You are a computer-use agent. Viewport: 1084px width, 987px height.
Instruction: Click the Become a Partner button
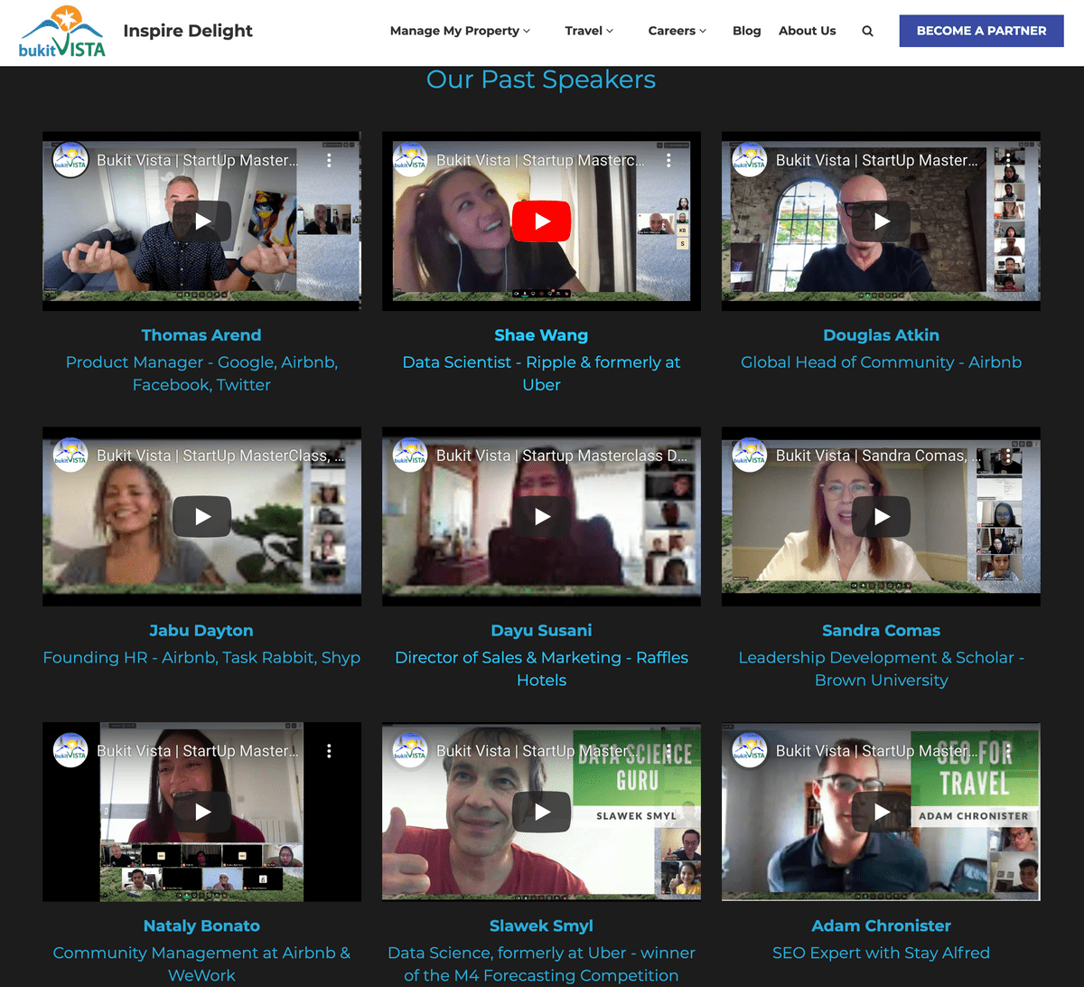pos(982,31)
